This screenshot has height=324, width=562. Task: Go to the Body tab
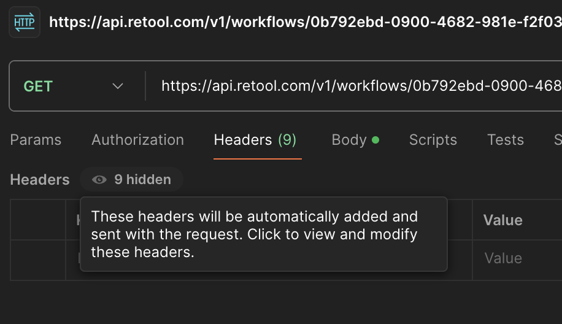tap(349, 140)
